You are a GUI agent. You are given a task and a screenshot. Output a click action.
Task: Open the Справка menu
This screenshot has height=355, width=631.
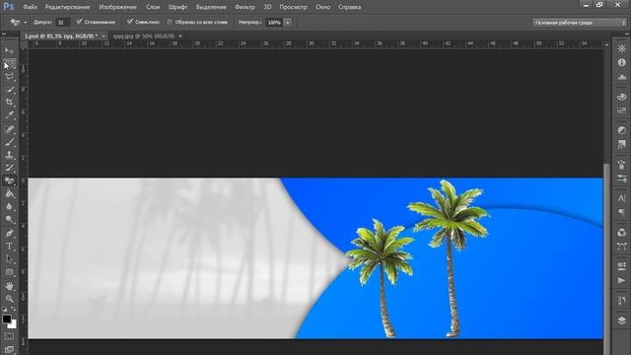click(x=349, y=7)
